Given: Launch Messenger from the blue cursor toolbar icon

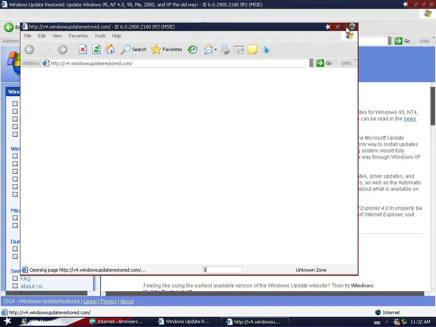Looking at the screenshot, I should (x=266, y=49).
